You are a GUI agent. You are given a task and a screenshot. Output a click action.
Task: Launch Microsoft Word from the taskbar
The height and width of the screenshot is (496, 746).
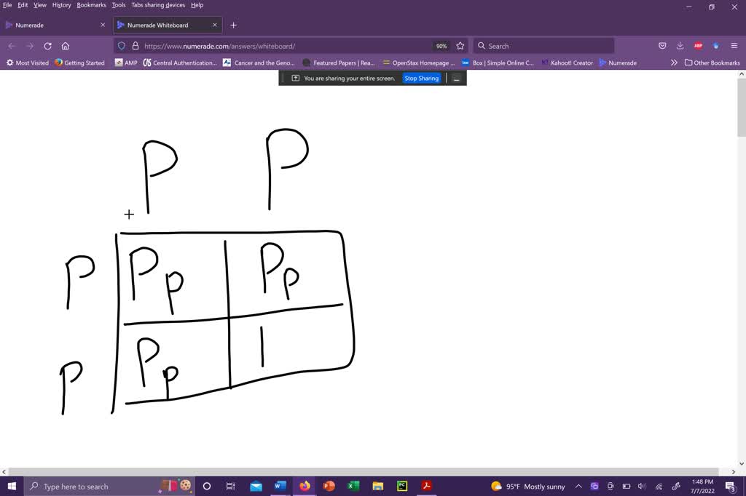[x=280, y=487]
